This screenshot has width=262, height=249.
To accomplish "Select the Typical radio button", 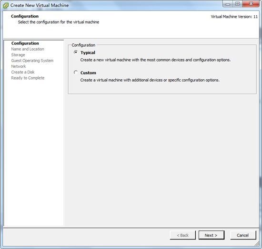I will (76, 52).
